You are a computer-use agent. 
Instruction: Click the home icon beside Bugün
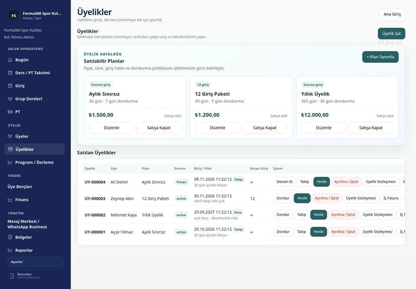[10, 60]
